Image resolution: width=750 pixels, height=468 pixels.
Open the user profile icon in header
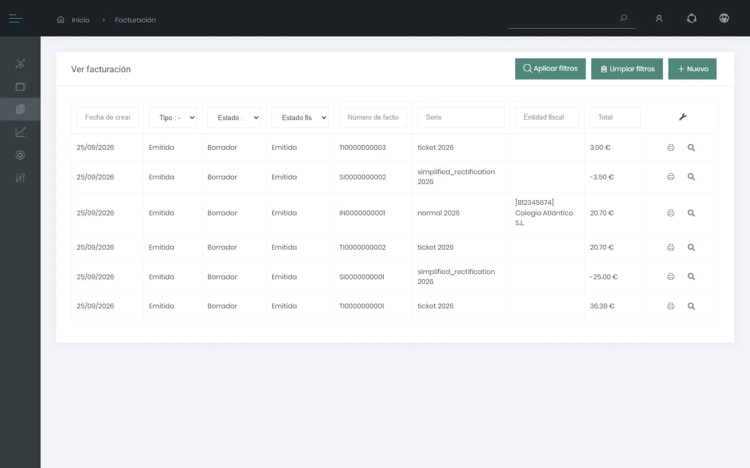(659, 19)
